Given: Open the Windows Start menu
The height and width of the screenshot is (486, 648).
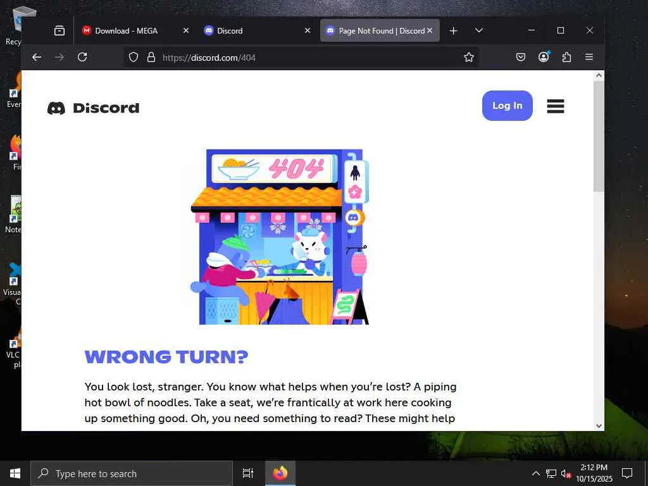Looking at the screenshot, I should coord(15,473).
